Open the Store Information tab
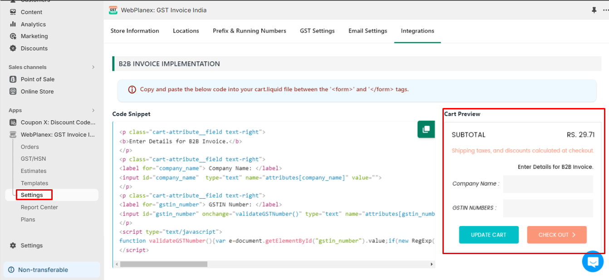This screenshot has height=280, width=609. click(135, 31)
